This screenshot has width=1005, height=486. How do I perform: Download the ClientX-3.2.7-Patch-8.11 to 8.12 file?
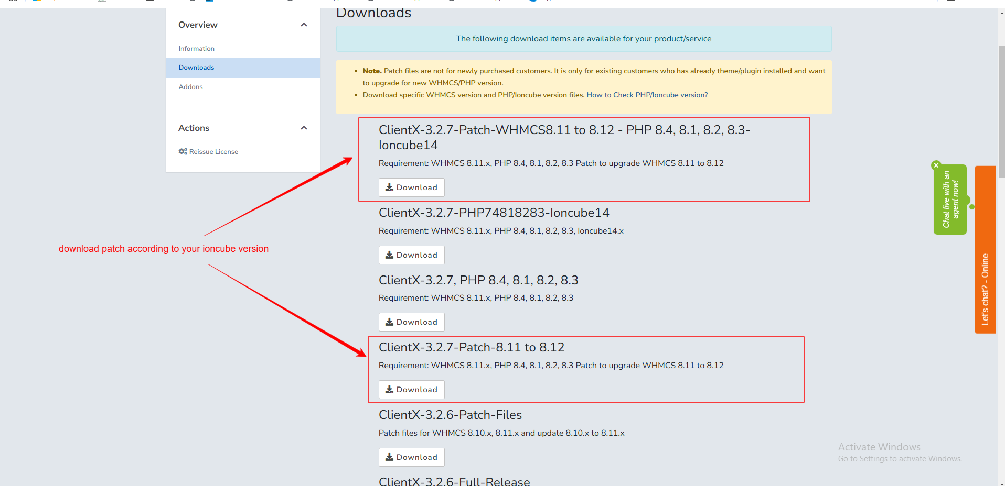coord(411,390)
